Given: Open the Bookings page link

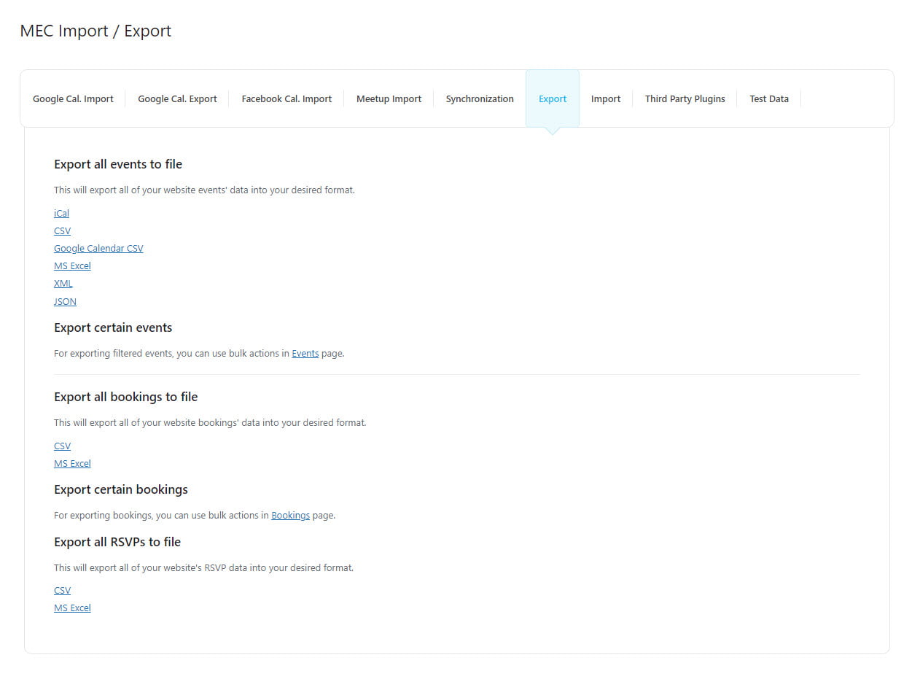Looking at the screenshot, I should pos(290,516).
